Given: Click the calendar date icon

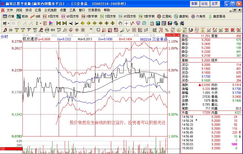Looking at the screenshot, I should (x=152, y=23).
